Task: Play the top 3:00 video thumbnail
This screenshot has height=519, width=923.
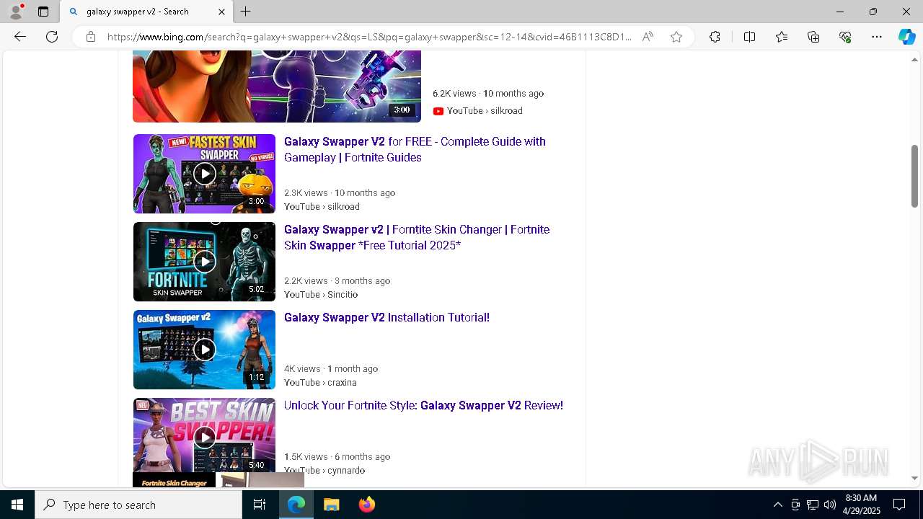Action: pyautogui.click(x=277, y=86)
